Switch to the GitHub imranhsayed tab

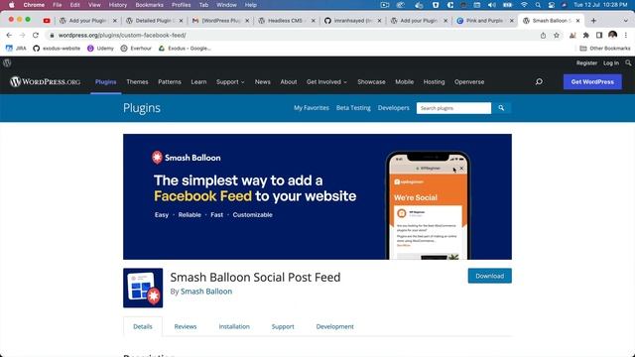(x=352, y=20)
